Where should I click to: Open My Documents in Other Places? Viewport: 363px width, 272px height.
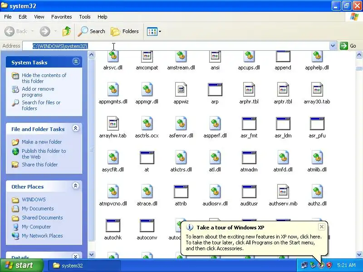pyautogui.click(x=38, y=209)
